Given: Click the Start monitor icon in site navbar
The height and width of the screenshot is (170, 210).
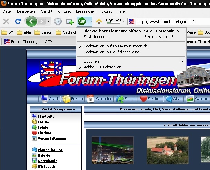Looking at the screenshot, I should 44,99.
